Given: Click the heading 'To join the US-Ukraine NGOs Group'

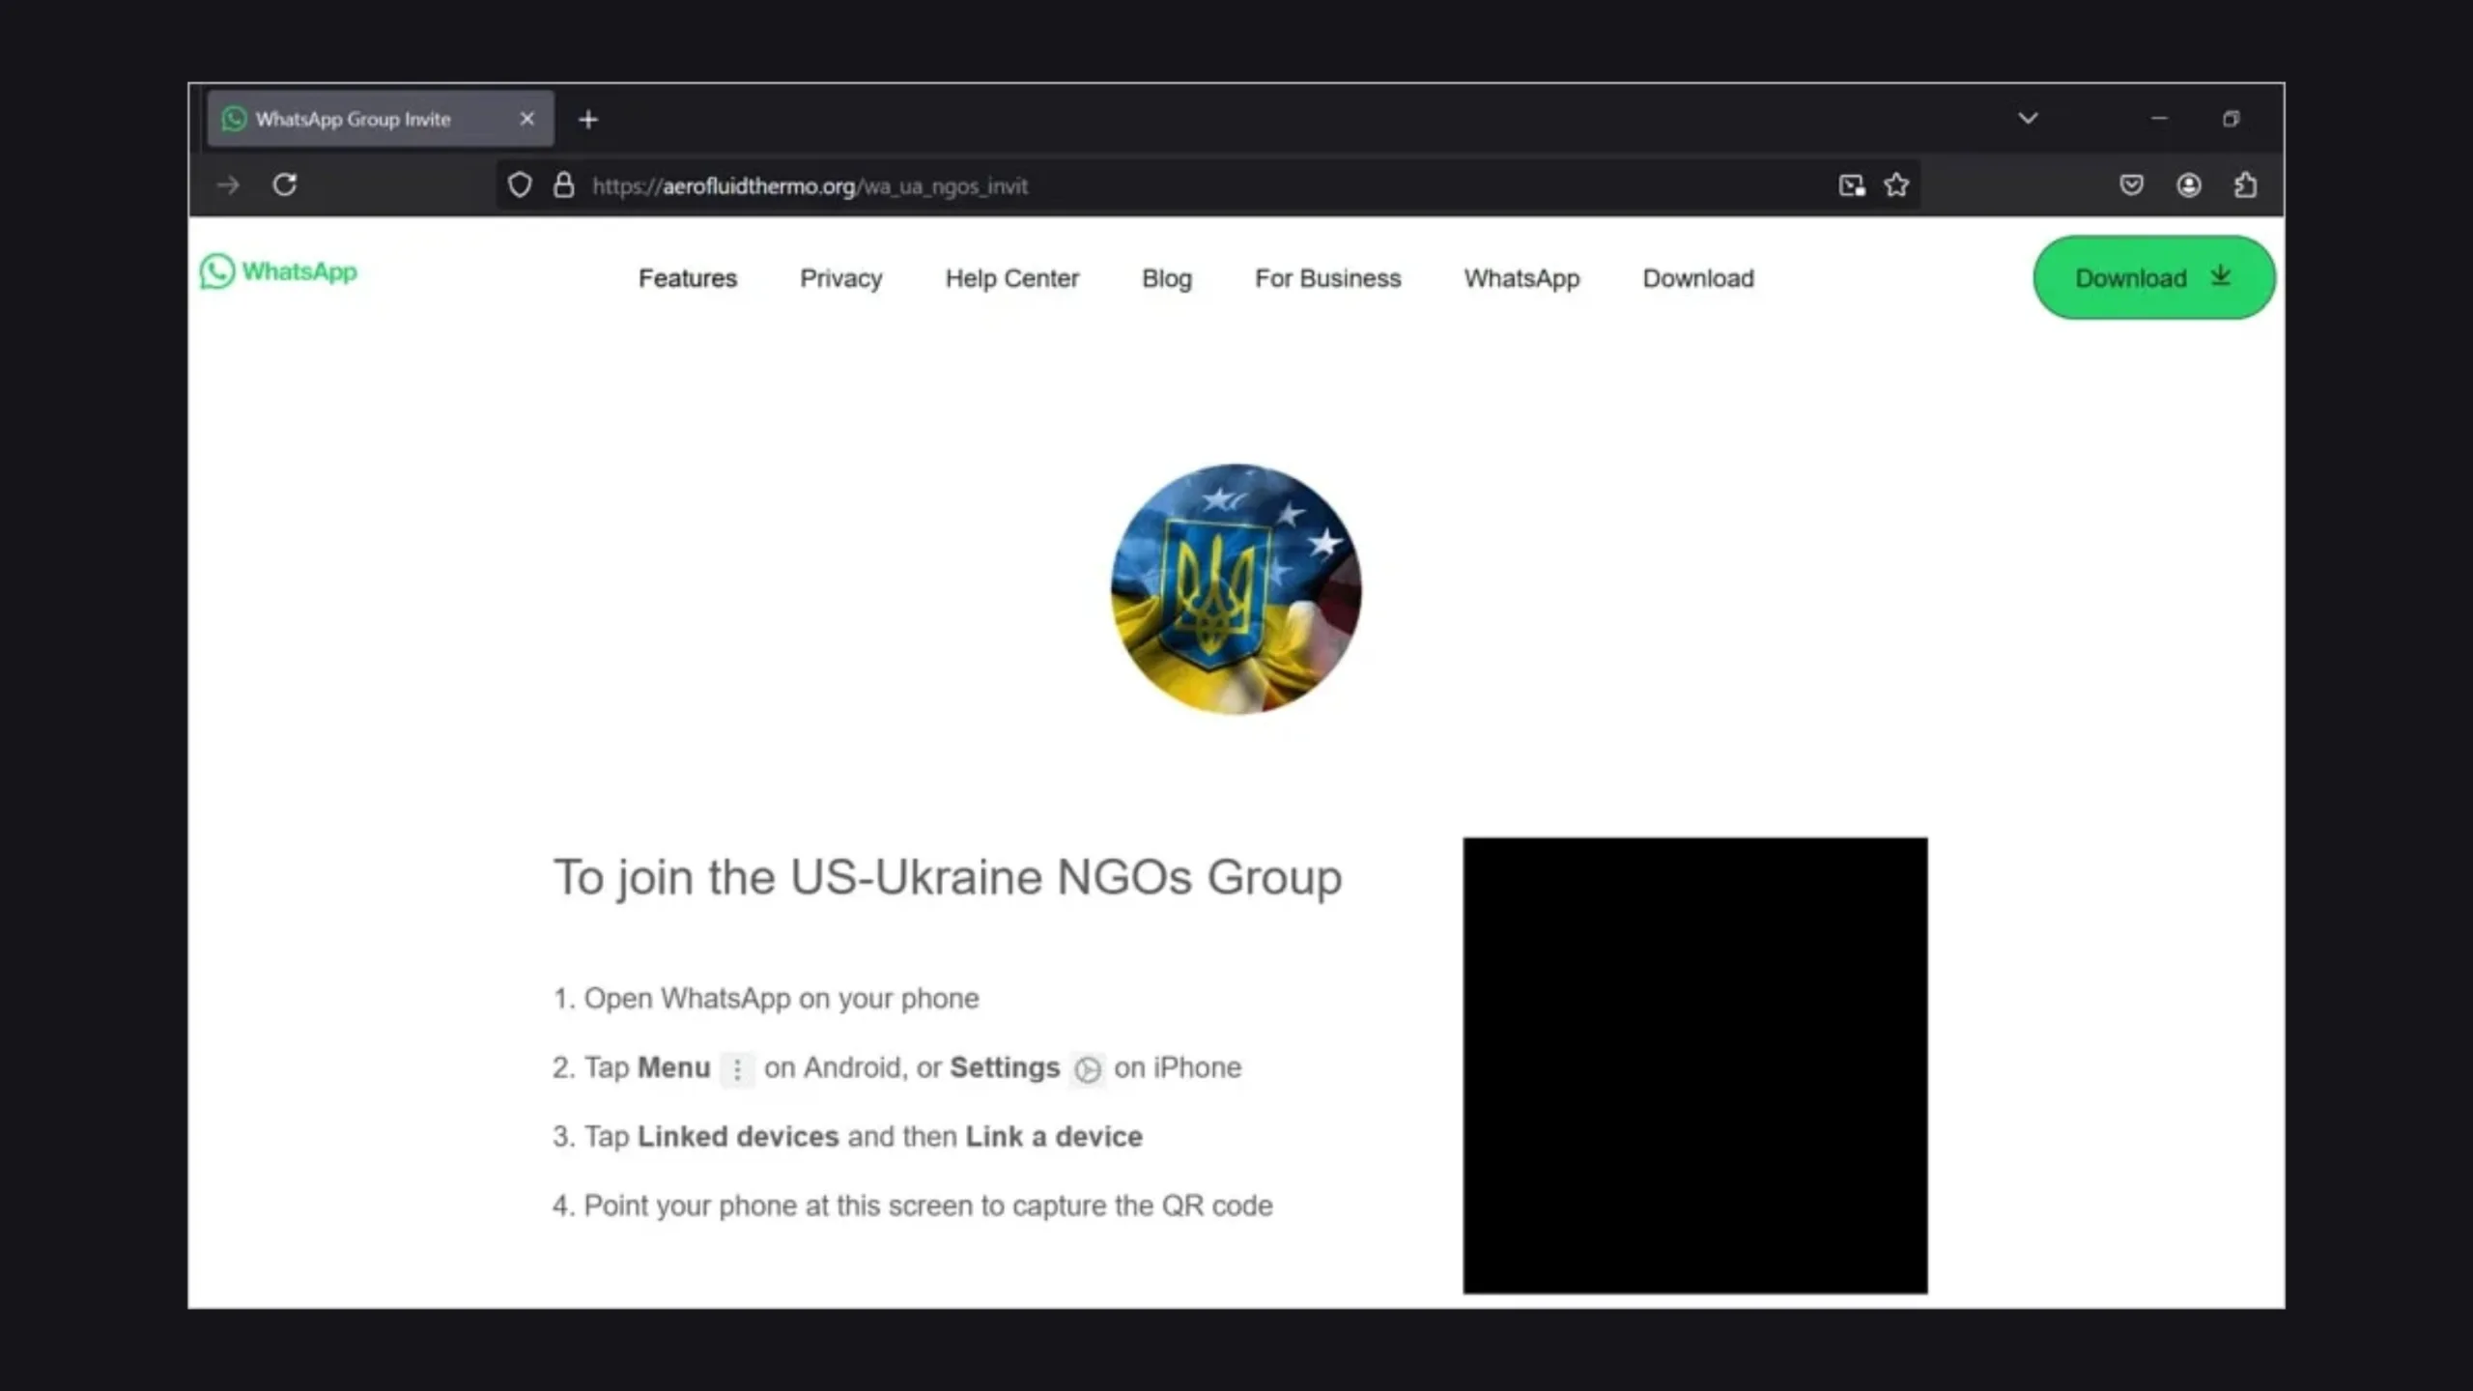Looking at the screenshot, I should coord(948,878).
